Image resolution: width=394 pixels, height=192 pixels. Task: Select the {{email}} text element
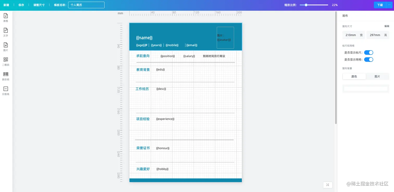[192, 45]
